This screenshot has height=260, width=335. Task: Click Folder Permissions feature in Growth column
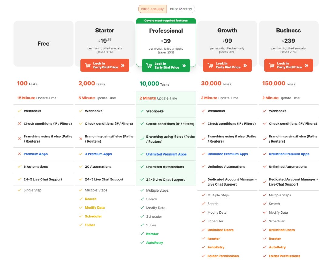coord(223,256)
